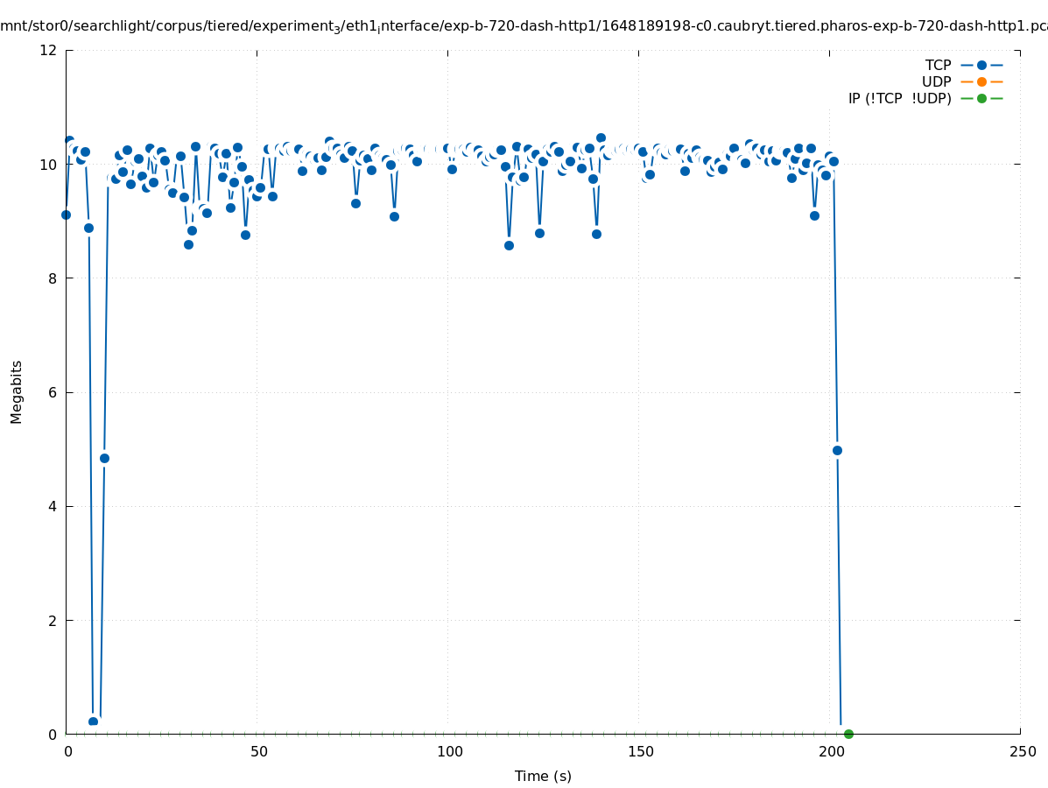The image size is (1048, 788).
Task: Click the lowest TCP point near zero Megabits
Action: coord(93,721)
